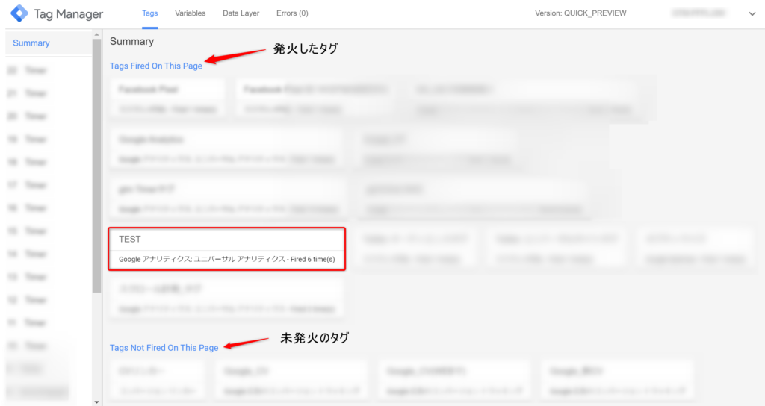Select Summary in the left sidebar
The width and height of the screenshot is (765, 406).
click(49, 43)
